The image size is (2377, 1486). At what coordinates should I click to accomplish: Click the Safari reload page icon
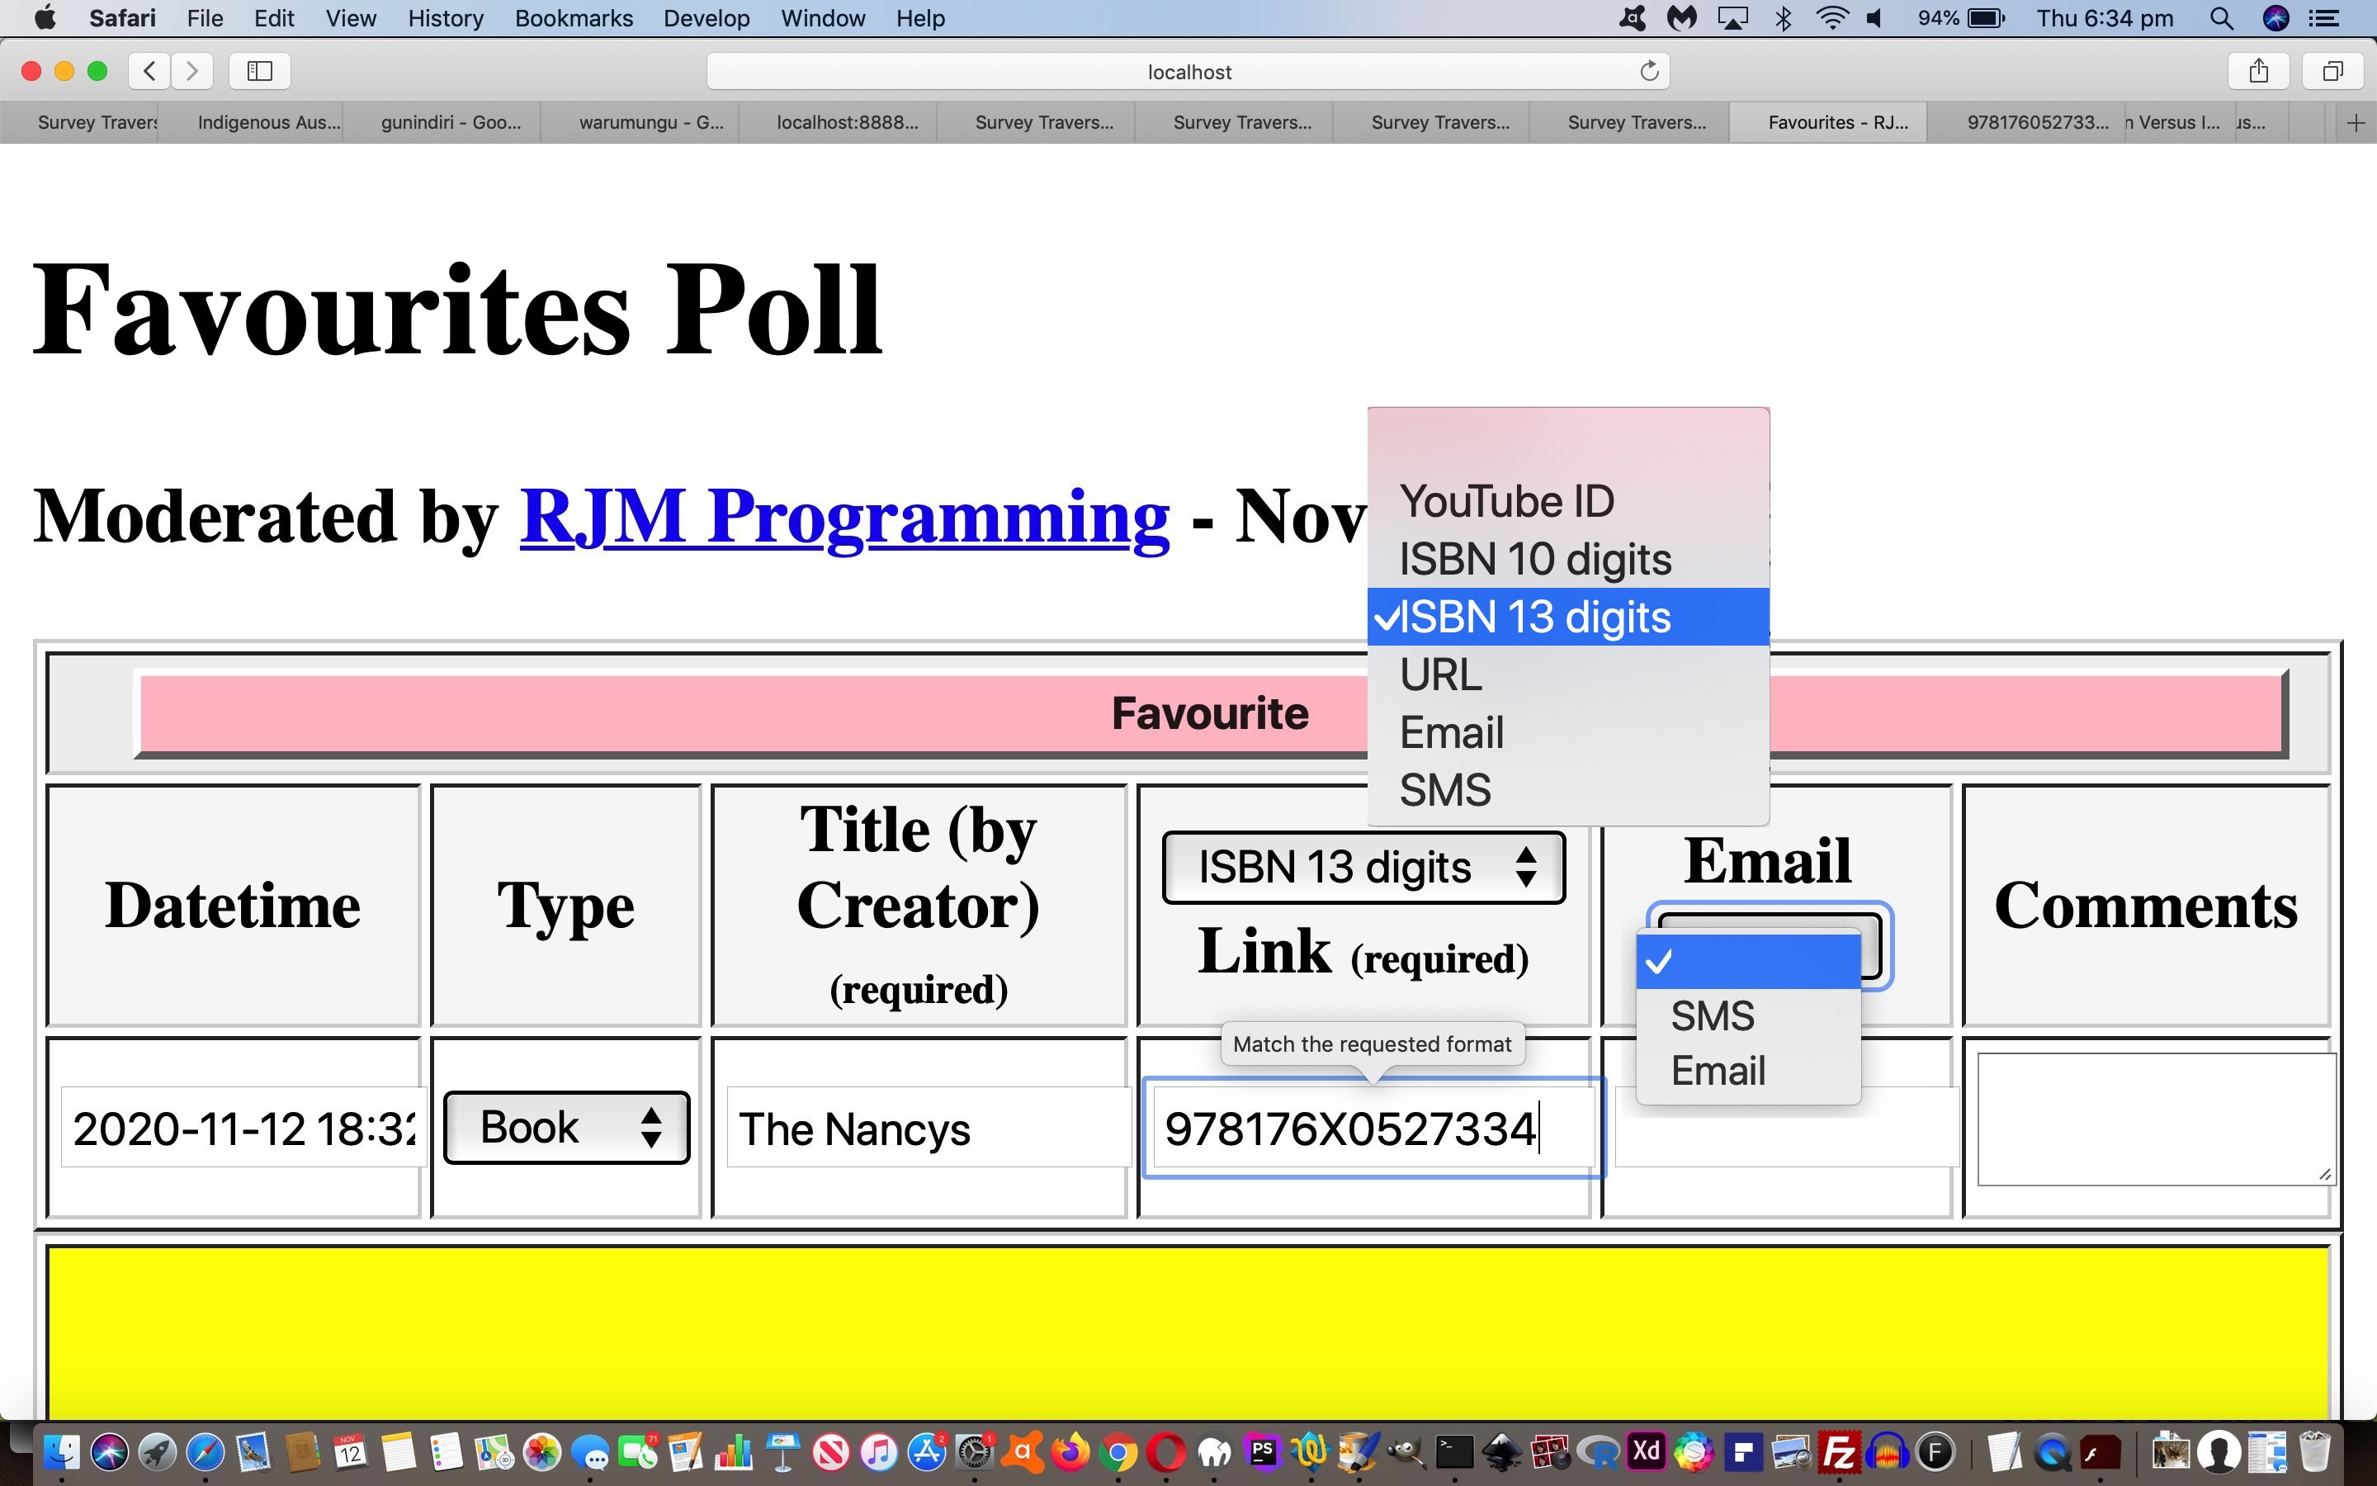click(1649, 71)
